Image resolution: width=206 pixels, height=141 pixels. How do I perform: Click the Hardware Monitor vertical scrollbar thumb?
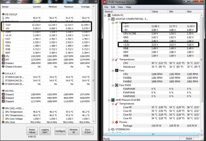(202, 59)
